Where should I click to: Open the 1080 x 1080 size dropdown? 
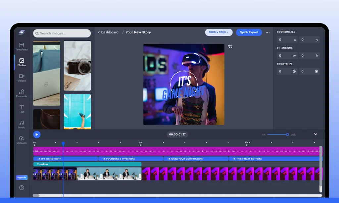pyautogui.click(x=219, y=32)
